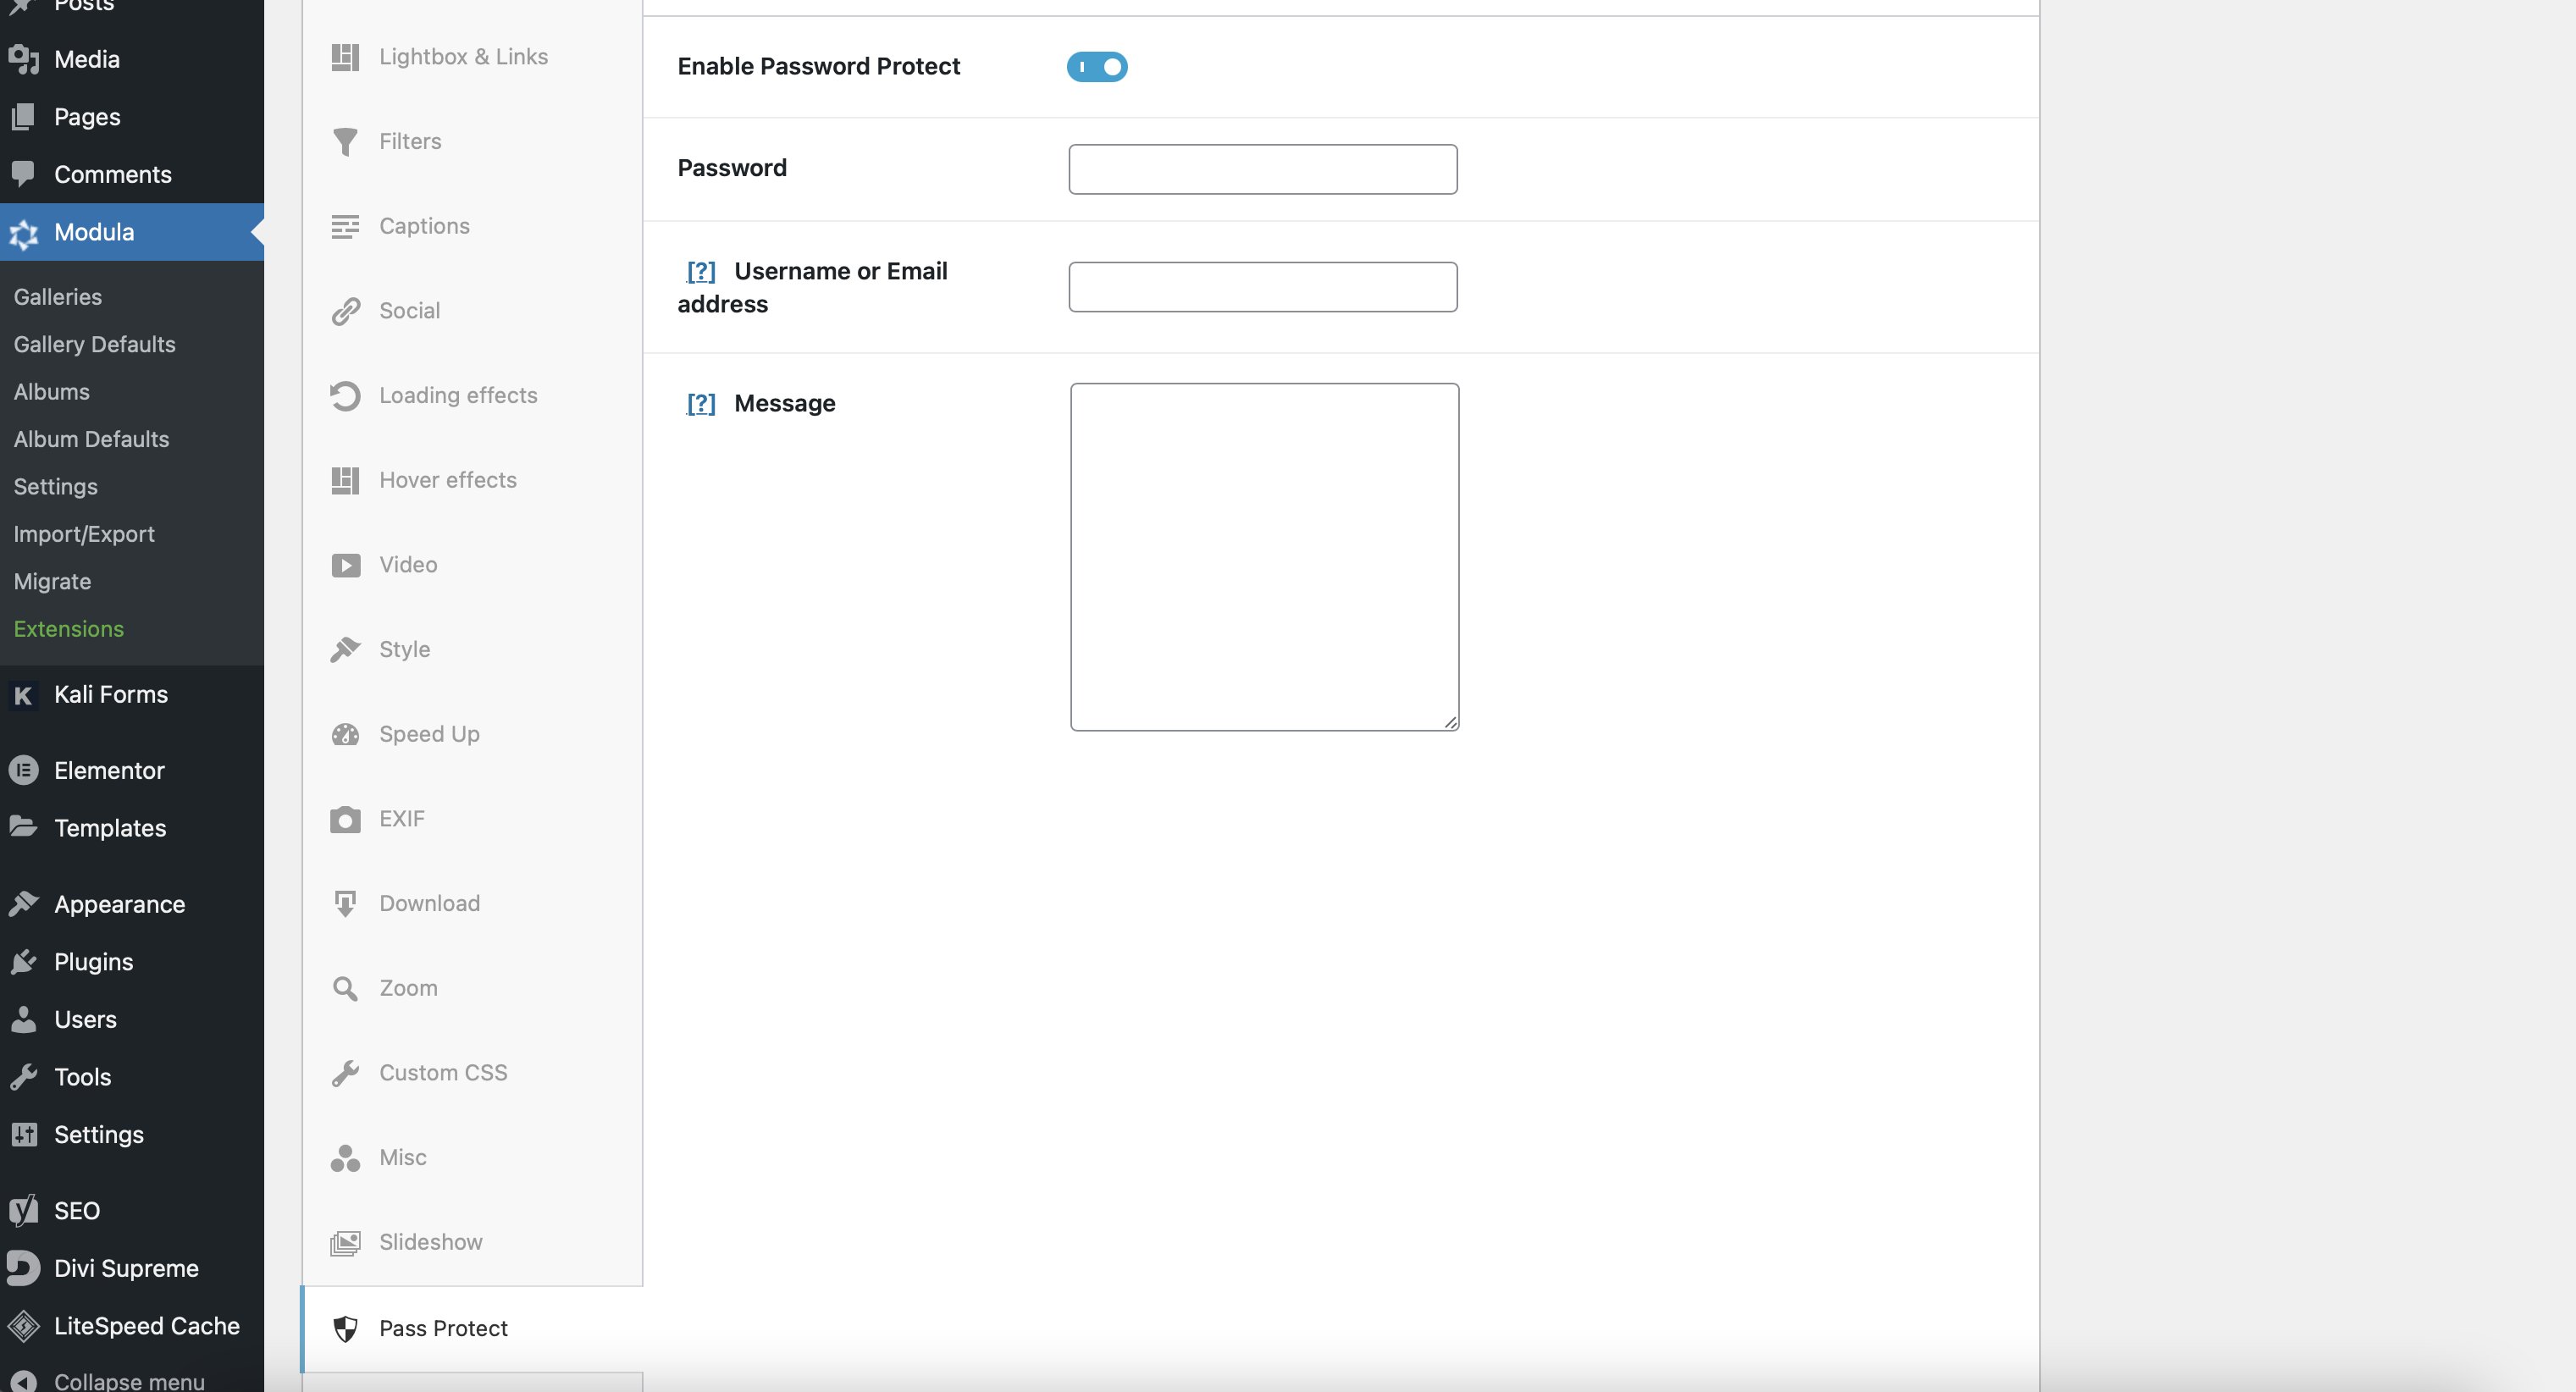This screenshot has width=2576, height=1392.
Task: Open the green Extensions link
Action: point(69,629)
